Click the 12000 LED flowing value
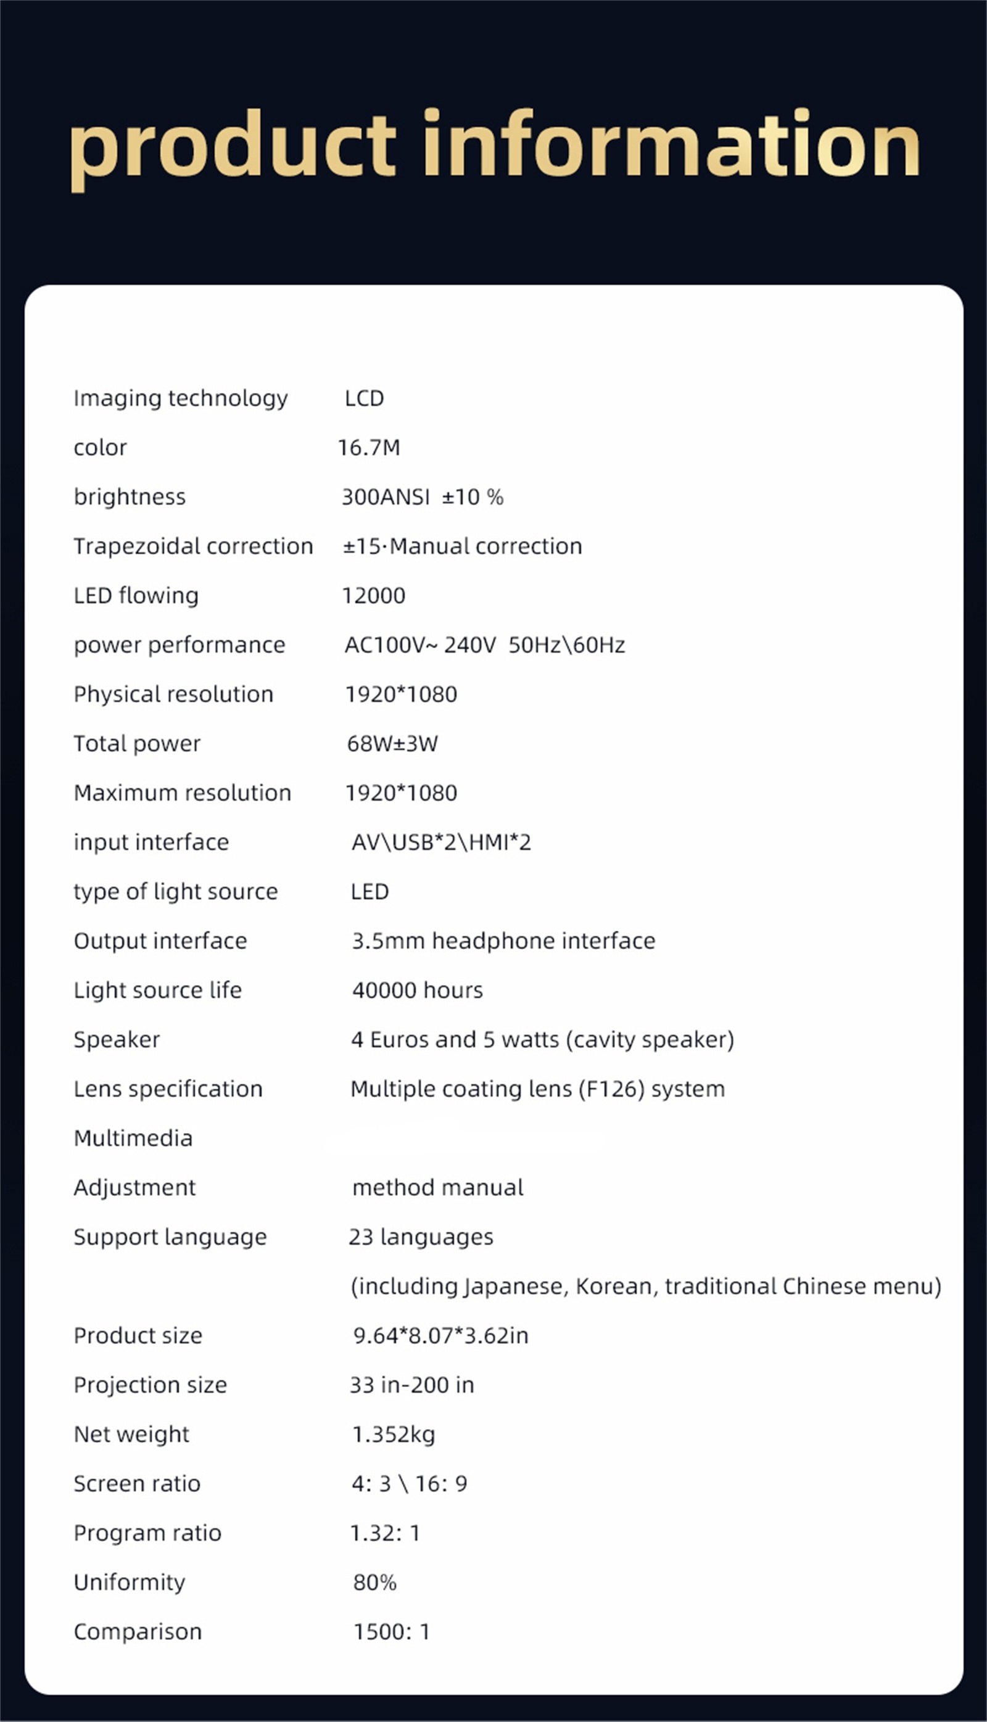987x1722 pixels. (x=373, y=596)
